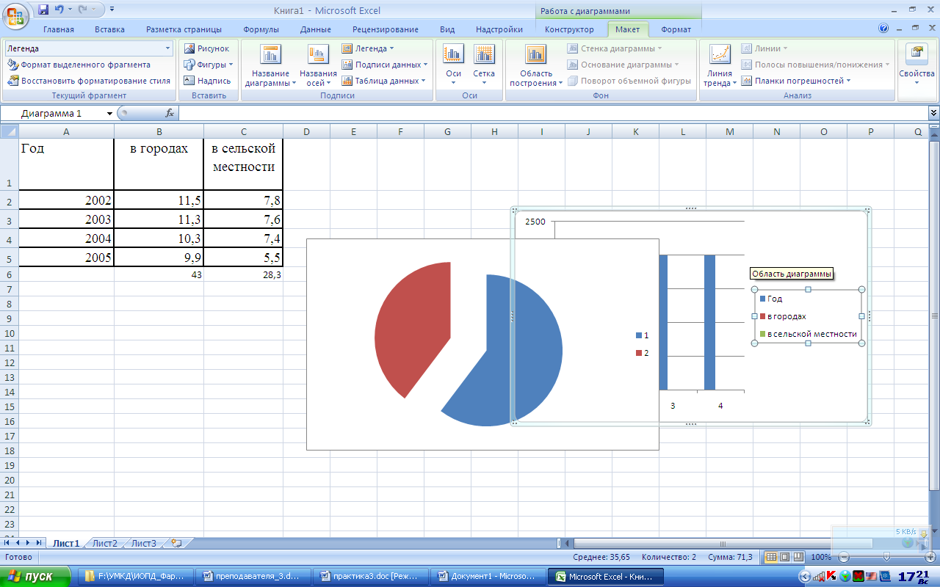The width and height of the screenshot is (940, 587).
Task: Click legend entry 'в городах'
Action: pos(783,316)
